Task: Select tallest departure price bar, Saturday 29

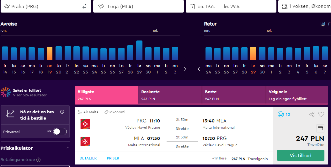Action: (139, 51)
